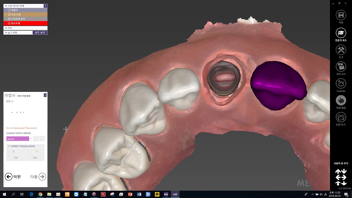Viewport: 352px width, 198px height.
Task: Open KakaoTalk from the taskbar
Action: pyautogui.click(x=157, y=194)
